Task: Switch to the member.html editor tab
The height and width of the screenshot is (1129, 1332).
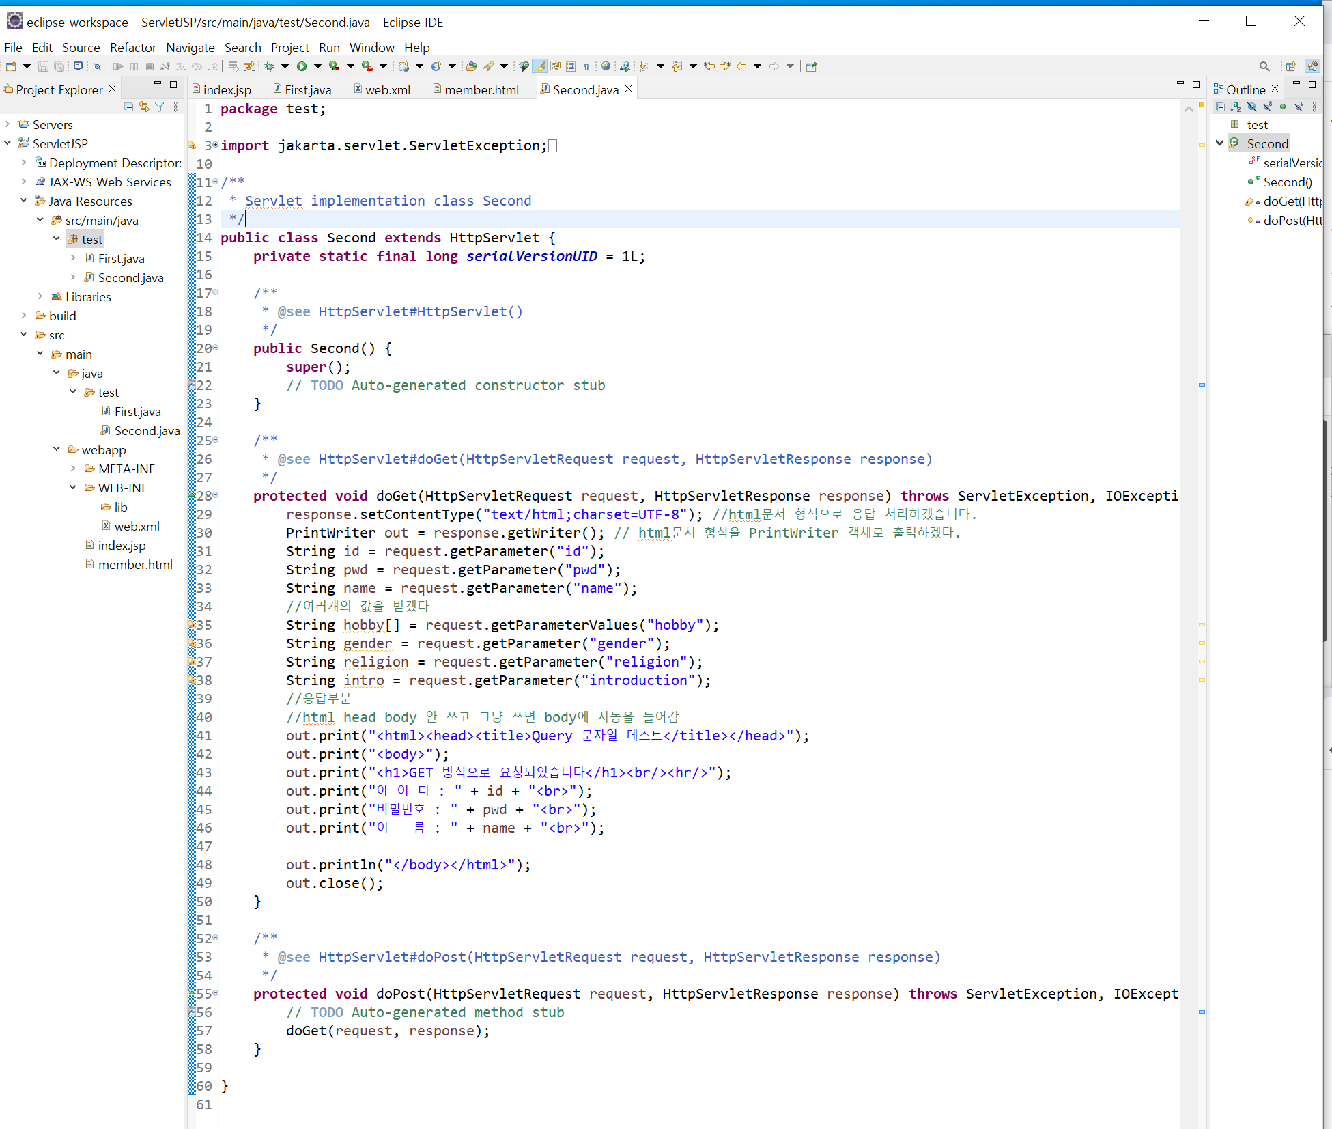Action: [476, 89]
